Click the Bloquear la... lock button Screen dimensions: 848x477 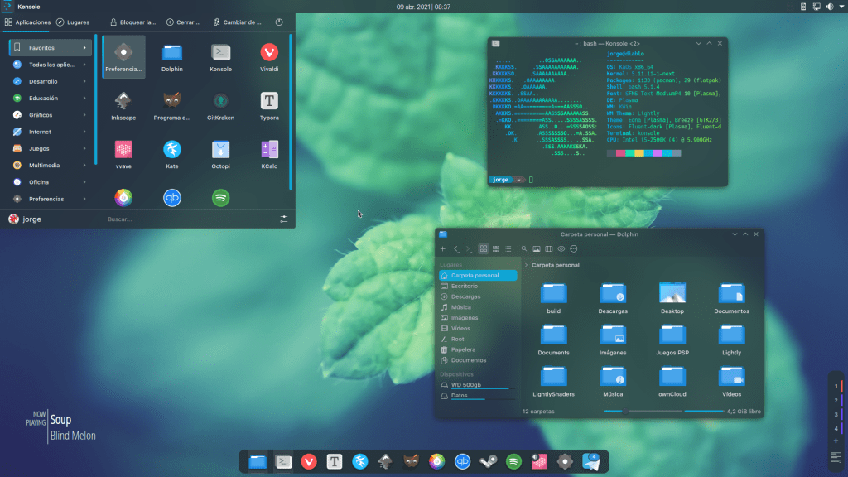tap(132, 22)
